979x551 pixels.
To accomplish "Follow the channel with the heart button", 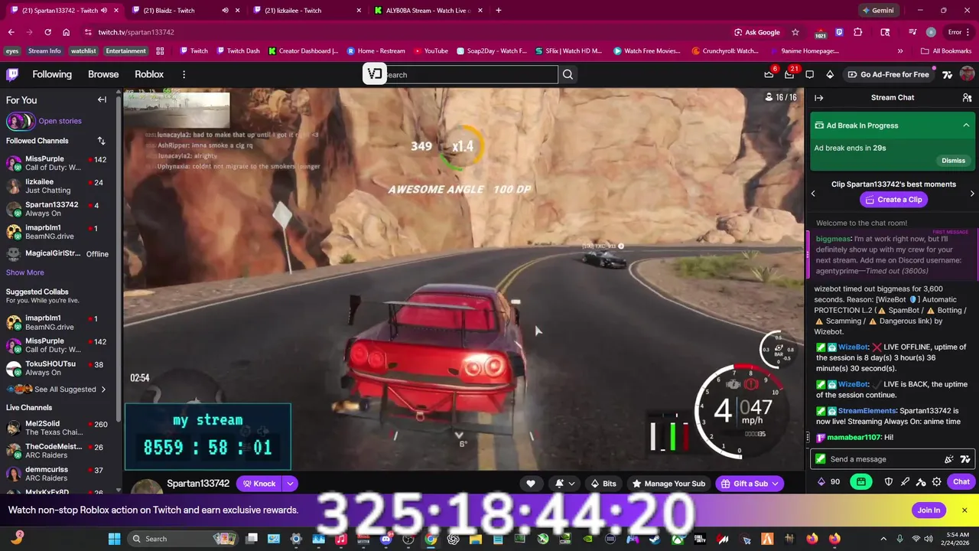I will point(530,484).
